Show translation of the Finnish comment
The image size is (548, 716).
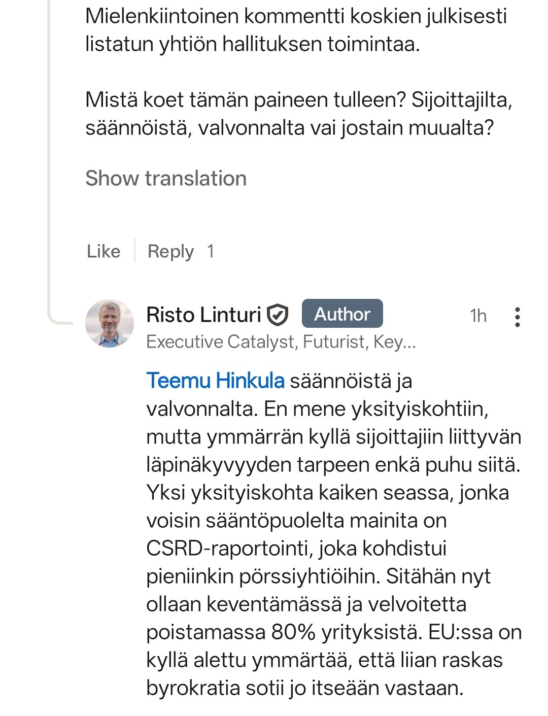point(166,179)
